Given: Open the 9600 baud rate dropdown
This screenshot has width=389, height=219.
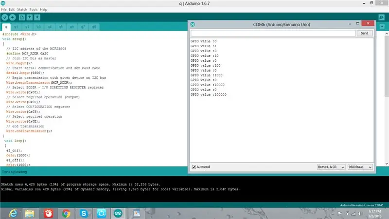Looking at the screenshot, I should pos(360,167).
